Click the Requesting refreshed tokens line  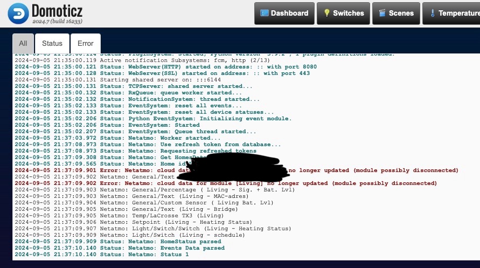pyautogui.click(x=136, y=150)
